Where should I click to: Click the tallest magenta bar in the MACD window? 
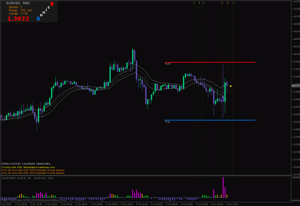(x=223, y=187)
